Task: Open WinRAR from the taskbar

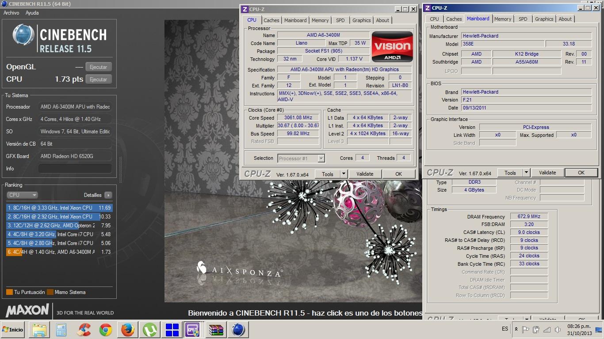Action: [x=216, y=330]
